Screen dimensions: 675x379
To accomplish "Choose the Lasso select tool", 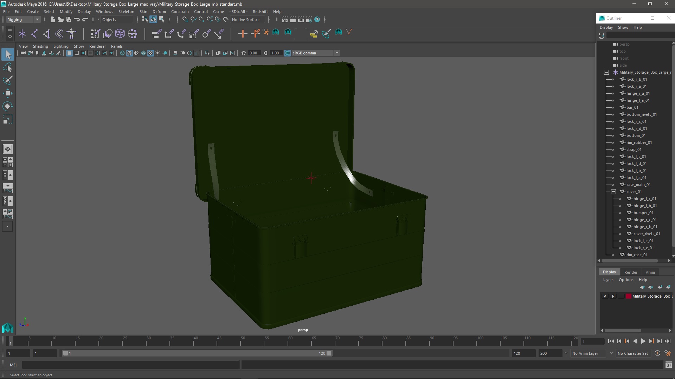I will [x=8, y=67].
